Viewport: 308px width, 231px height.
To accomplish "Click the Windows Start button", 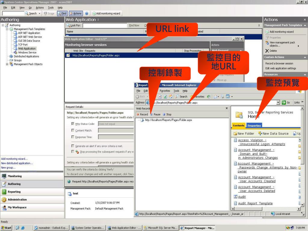I will 6,228.
